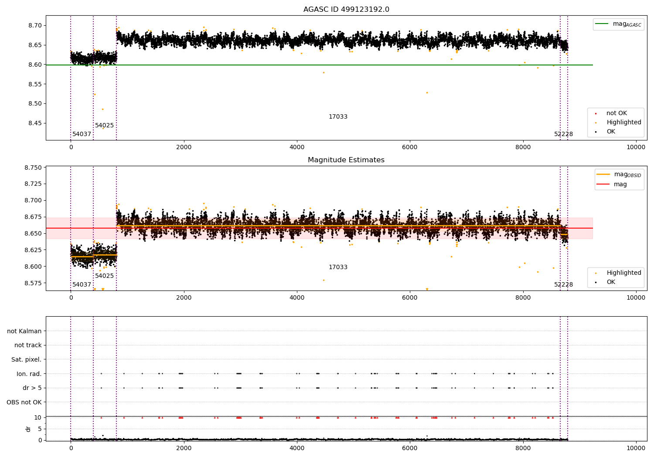Click the 8.65 y-axis tick of top plot
Screen dimensions: 654x458
(35, 45)
